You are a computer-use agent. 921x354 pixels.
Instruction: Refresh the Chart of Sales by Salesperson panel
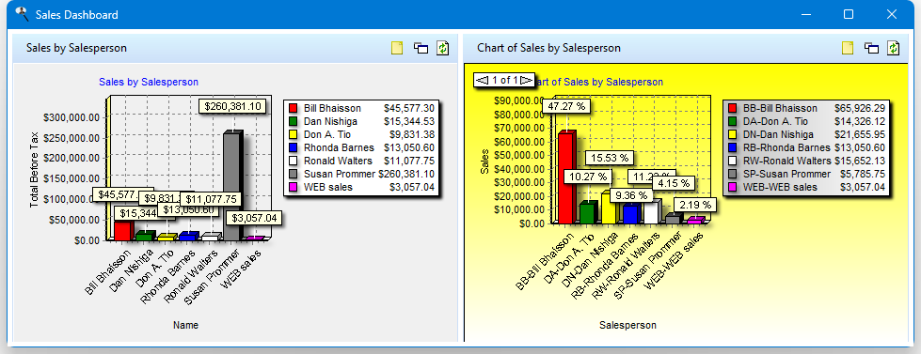[894, 48]
